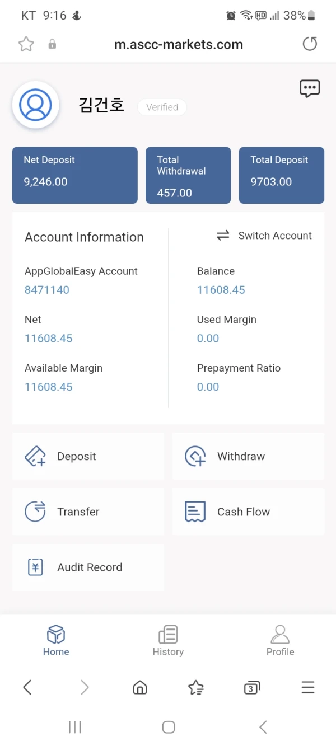Reload the page with the refresh icon
Image resolution: width=336 pixels, height=746 pixels.
point(310,44)
